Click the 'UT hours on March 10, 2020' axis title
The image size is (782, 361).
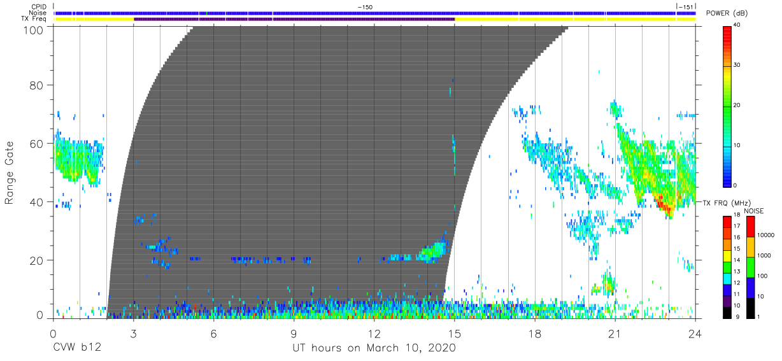(374, 349)
